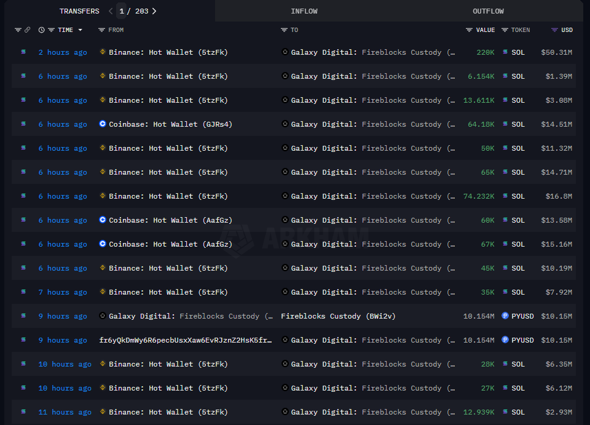Image resolution: width=590 pixels, height=425 pixels.
Task: Open Galaxy Digital recipient in $16.8M row
Action: click(373, 196)
